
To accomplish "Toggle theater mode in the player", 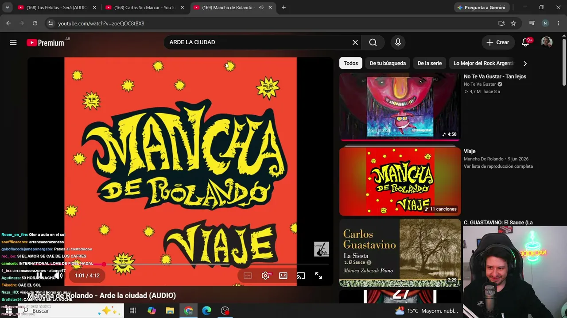I will point(283,276).
